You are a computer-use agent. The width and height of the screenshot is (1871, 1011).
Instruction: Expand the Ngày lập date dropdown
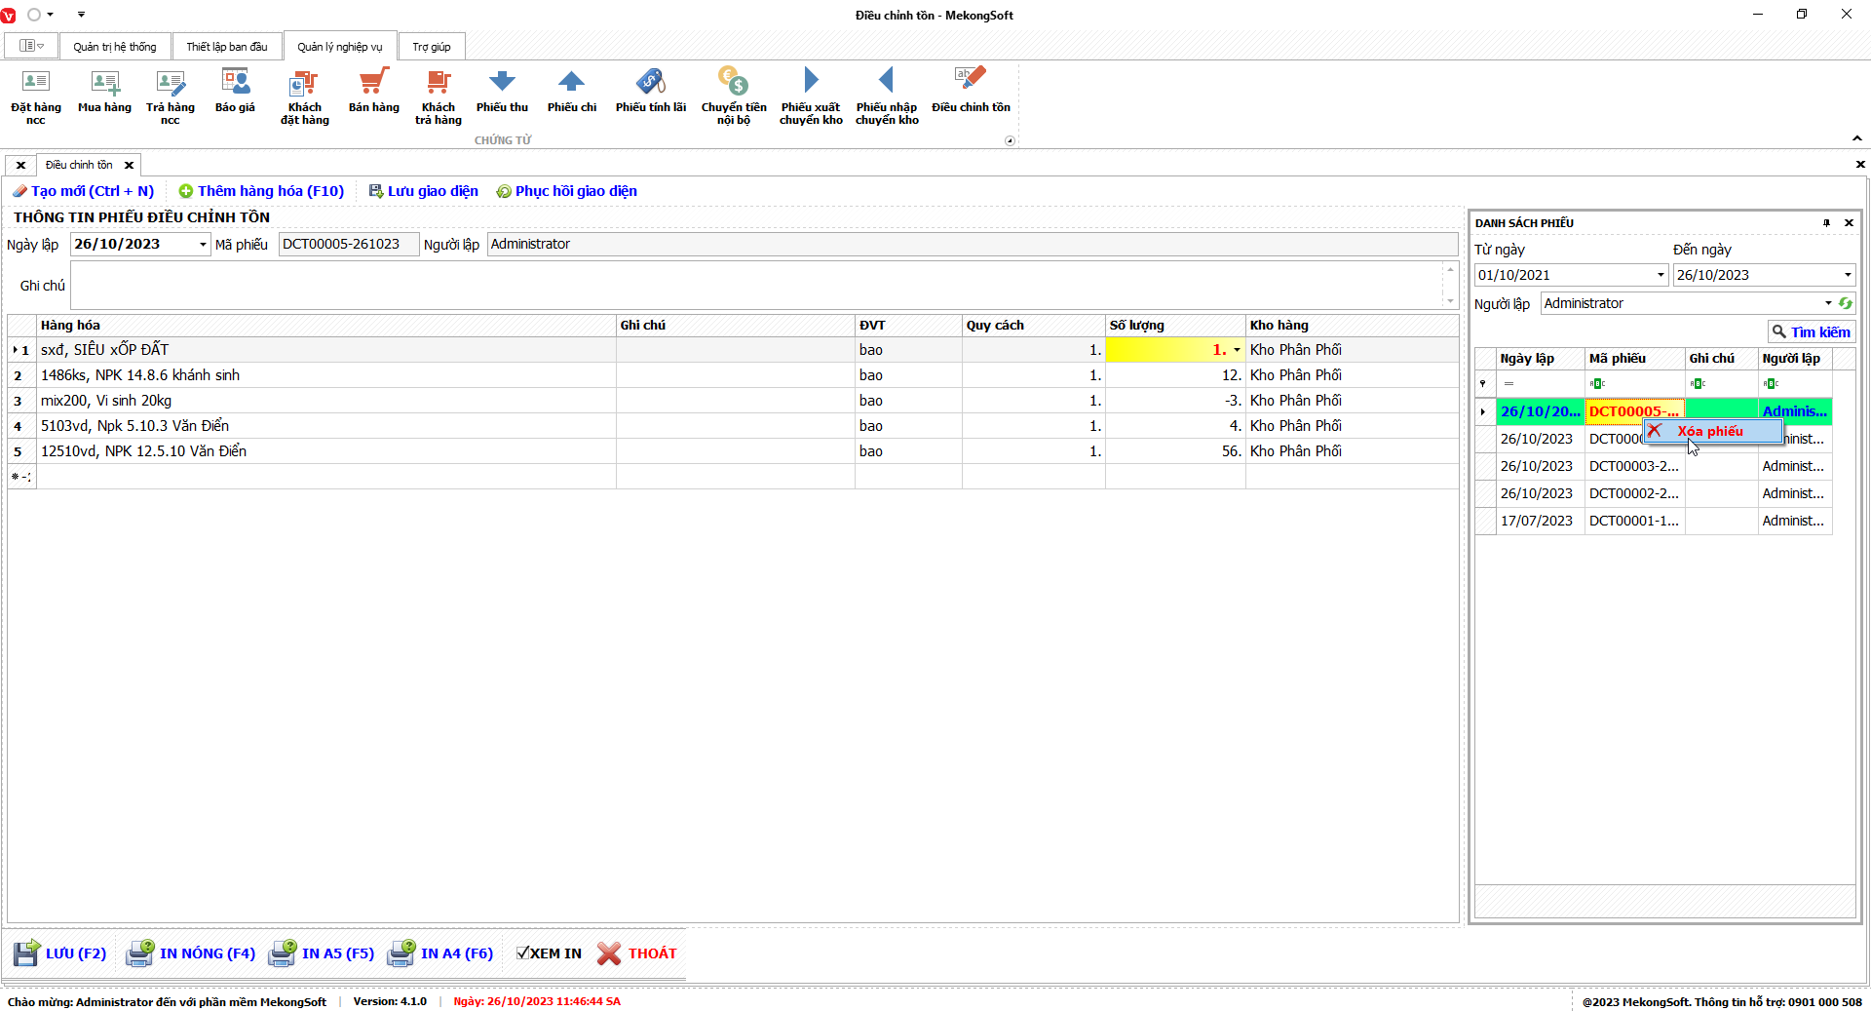click(203, 245)
